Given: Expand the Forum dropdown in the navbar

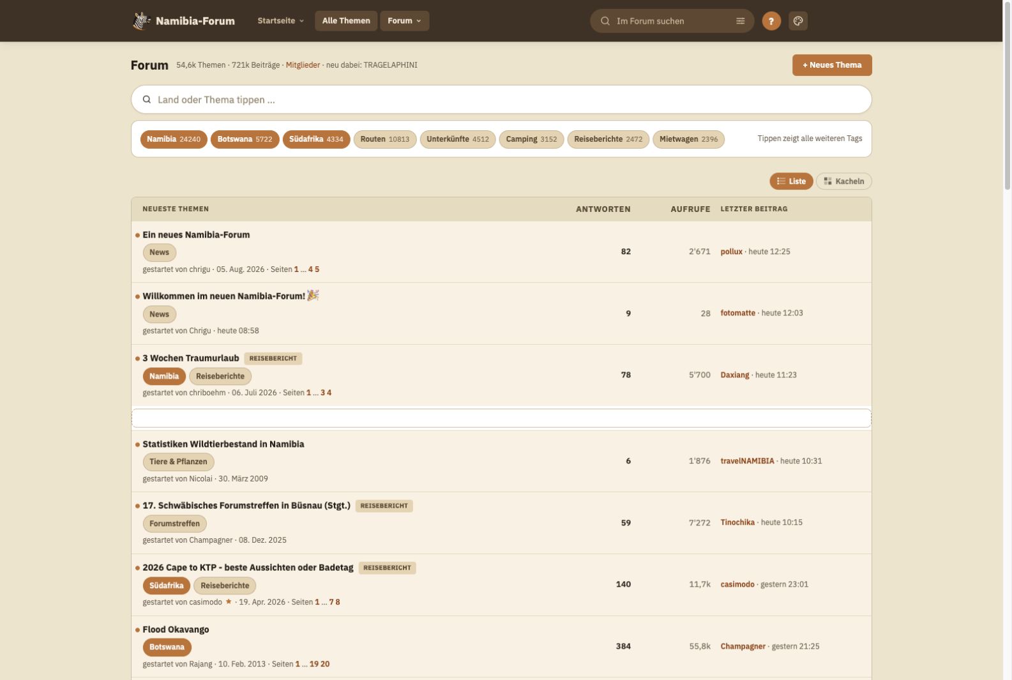Looking at the screenshot, I should click(x=404, y=21).
